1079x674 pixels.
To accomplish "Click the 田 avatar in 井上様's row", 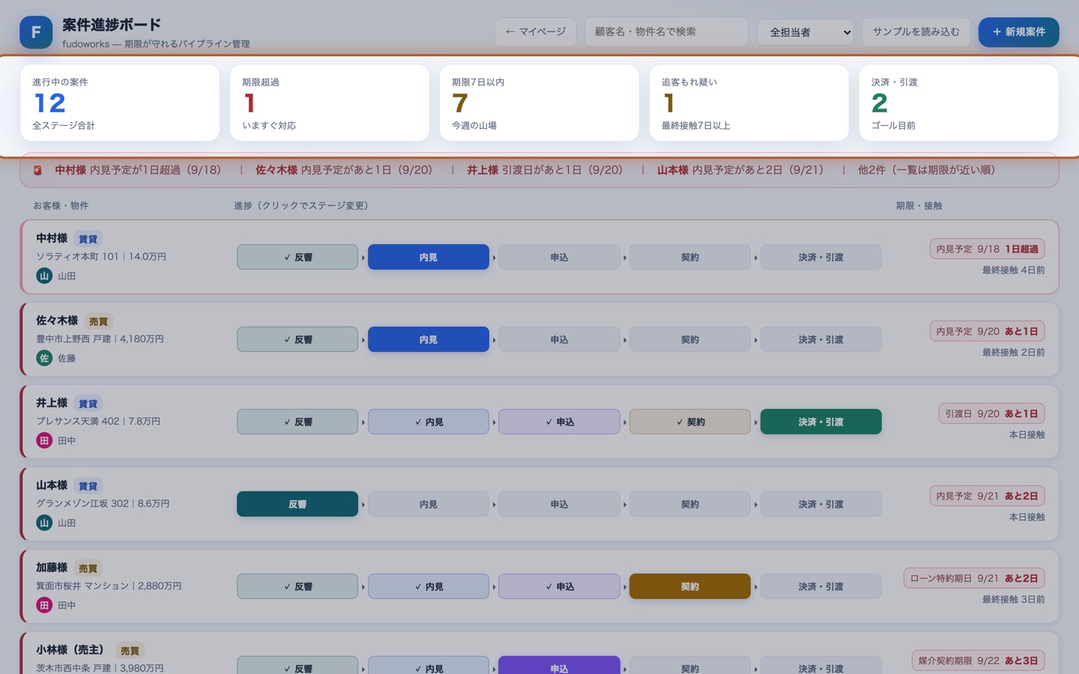I will pos(44,440).
